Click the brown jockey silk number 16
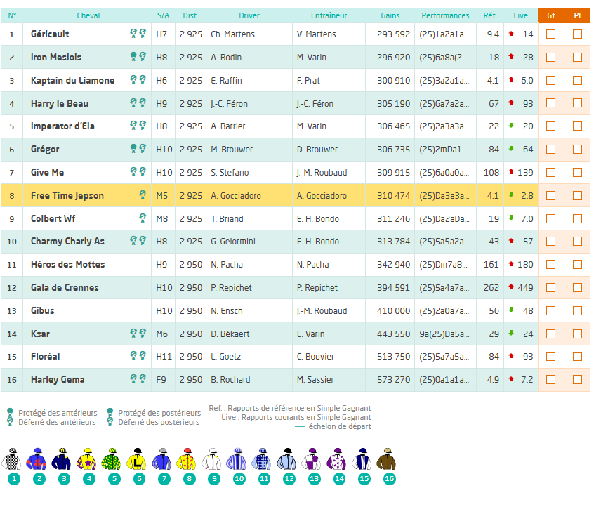601x507 pixels. pos(389,460)
